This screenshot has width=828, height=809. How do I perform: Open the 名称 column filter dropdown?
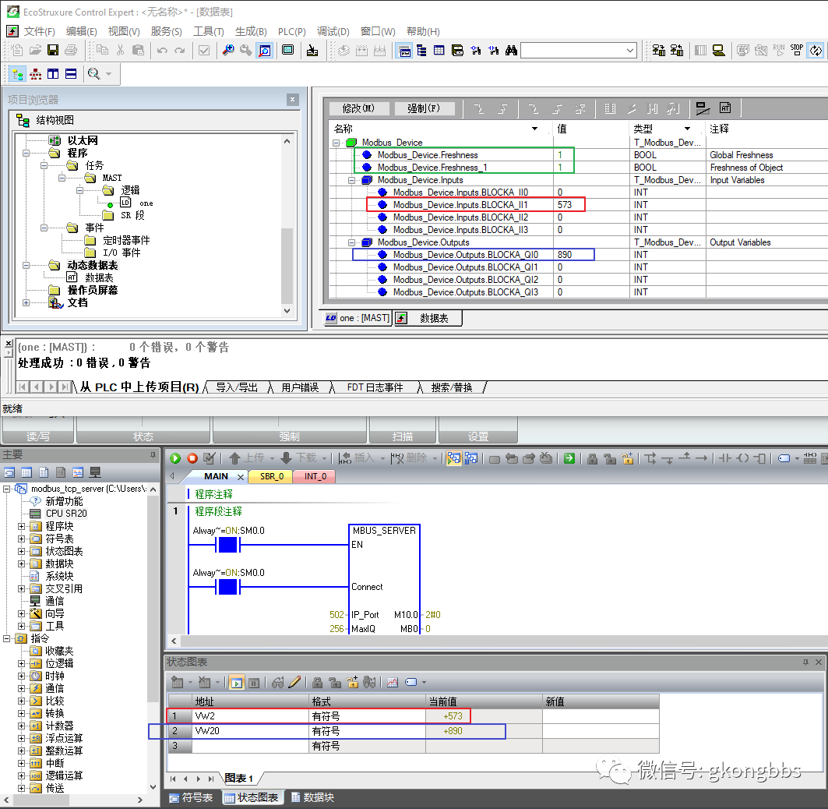534,129
